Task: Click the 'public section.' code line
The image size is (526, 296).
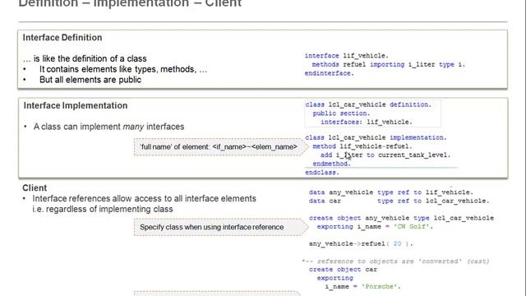Action: [341, 113]
